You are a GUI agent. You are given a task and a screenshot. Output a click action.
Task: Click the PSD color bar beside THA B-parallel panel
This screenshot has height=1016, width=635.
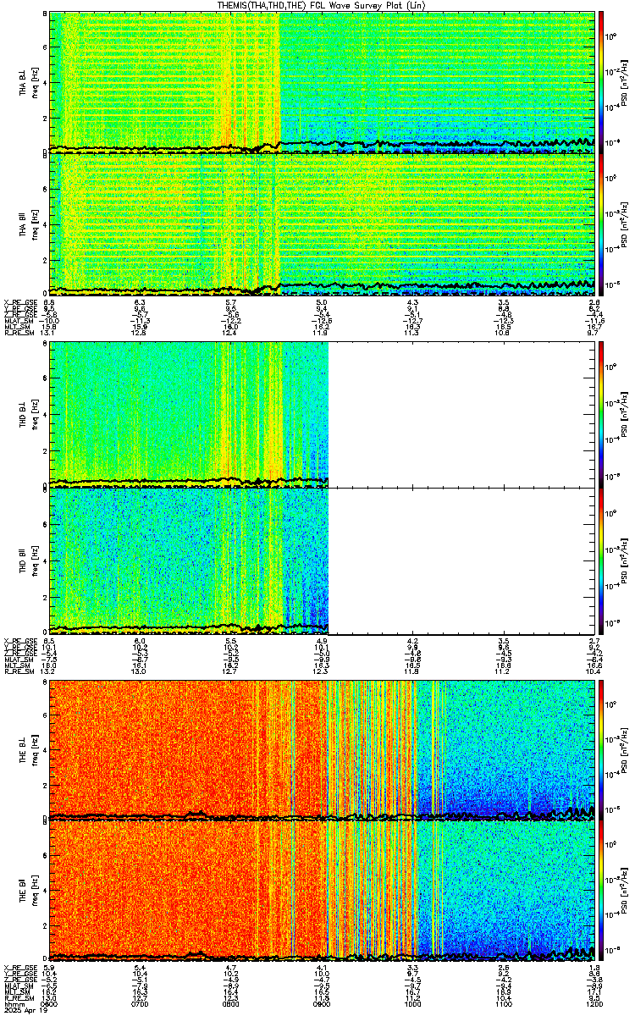tap(601, 224)
